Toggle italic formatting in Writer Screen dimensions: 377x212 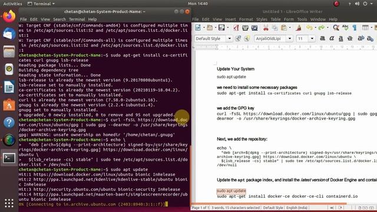[x=332, y=38]
